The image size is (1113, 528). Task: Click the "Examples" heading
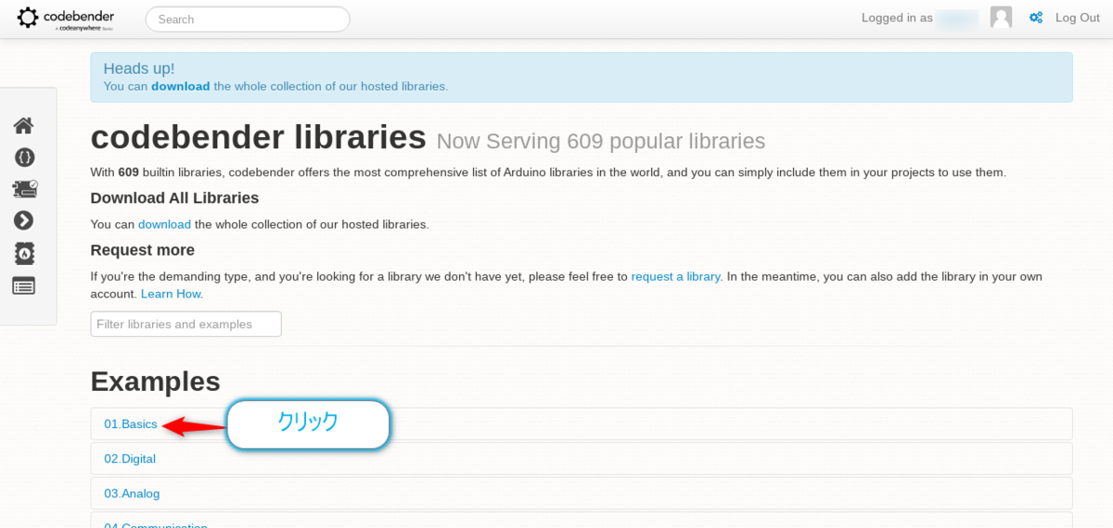[x=155, y=381]
